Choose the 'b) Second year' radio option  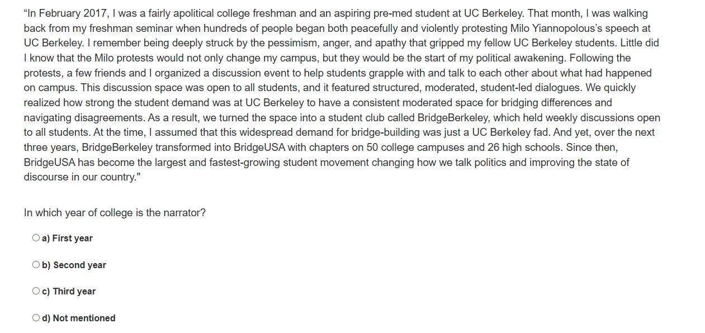36,265
